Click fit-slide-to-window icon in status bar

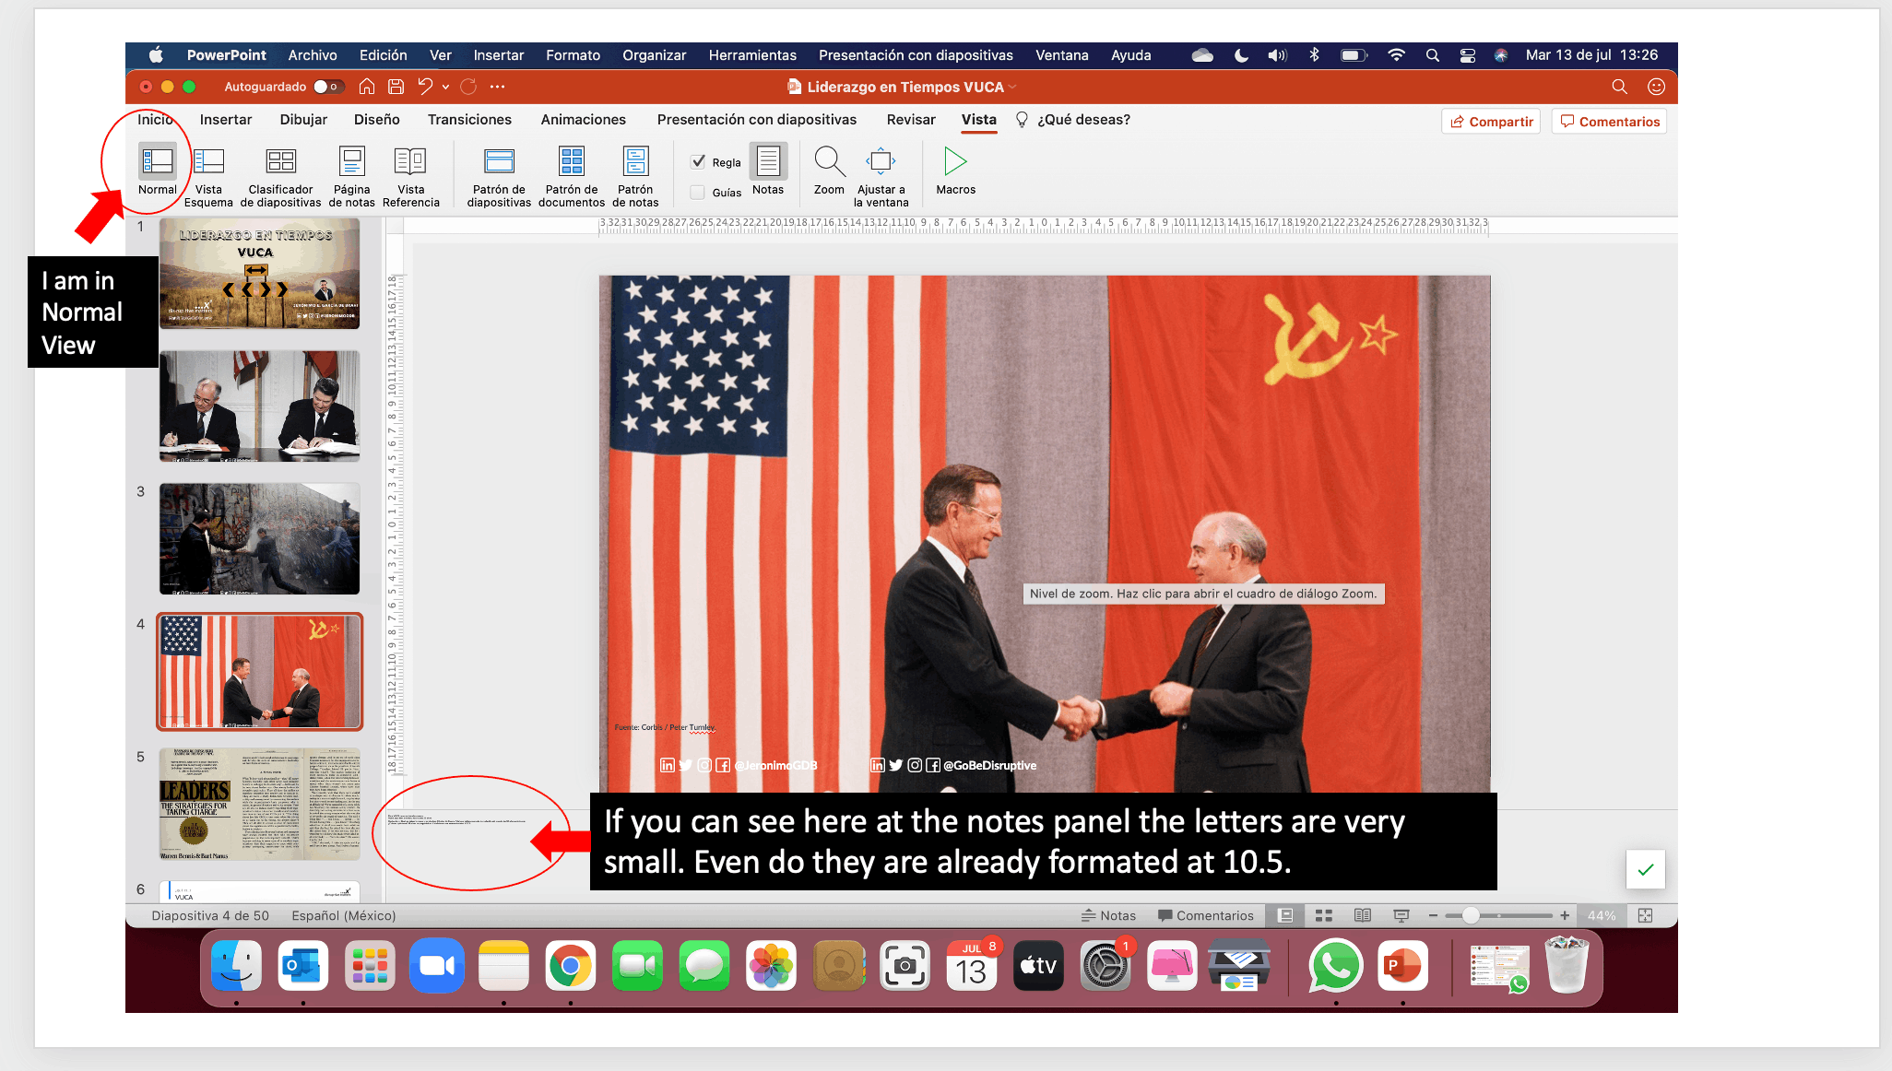[1645, 915]
